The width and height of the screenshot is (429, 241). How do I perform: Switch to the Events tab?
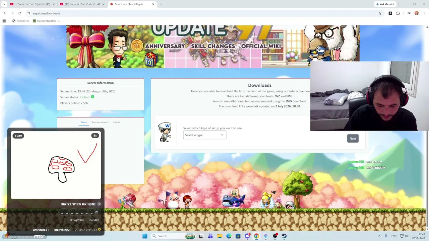[117, 122]
